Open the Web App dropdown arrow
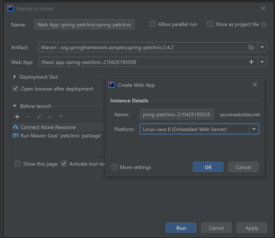 [x=262, y=62]
